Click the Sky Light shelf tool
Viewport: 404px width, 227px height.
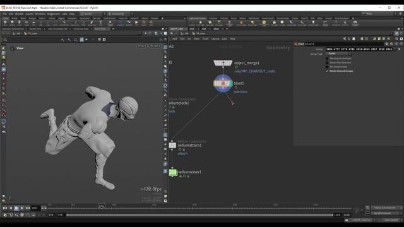coord(274,23)
